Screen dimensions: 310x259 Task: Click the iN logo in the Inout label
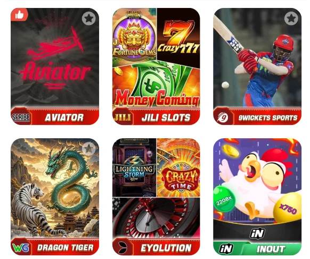(x=226, y=248)
